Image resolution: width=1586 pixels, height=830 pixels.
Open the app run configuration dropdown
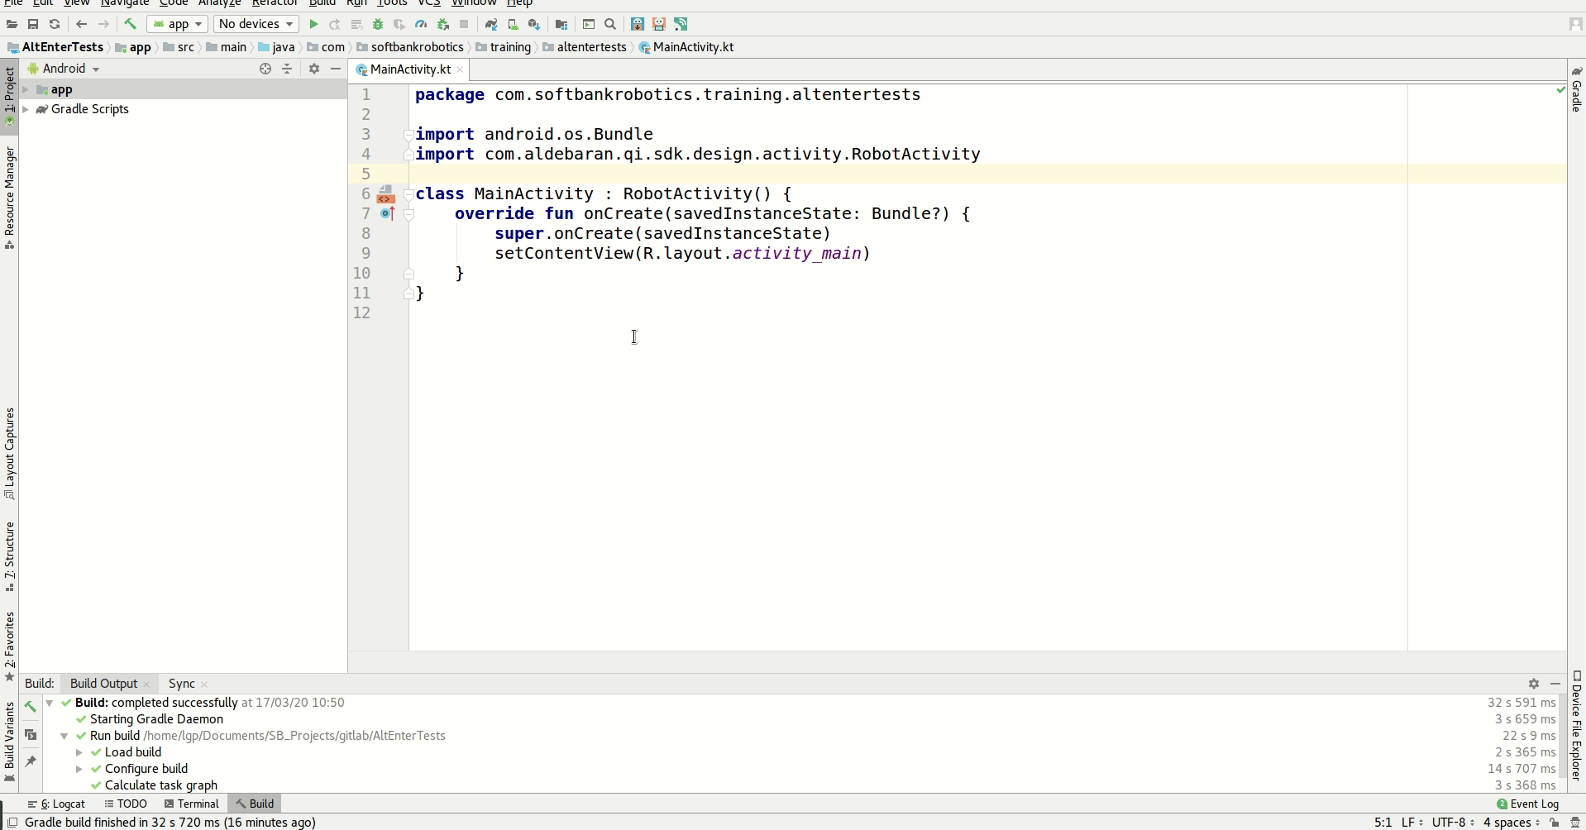(177, 24)
